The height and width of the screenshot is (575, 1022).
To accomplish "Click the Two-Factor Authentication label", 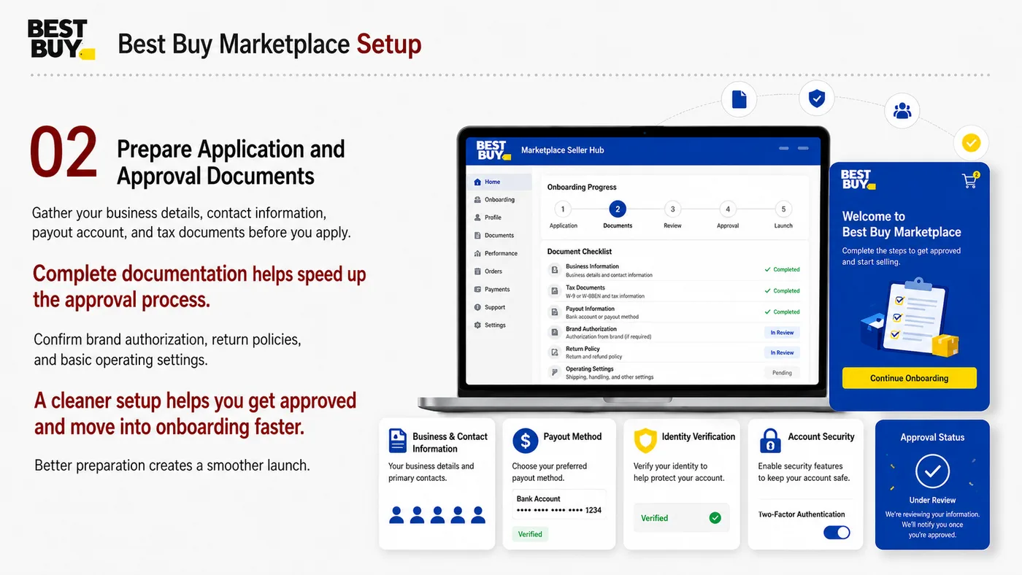I will tap(802, 514).
